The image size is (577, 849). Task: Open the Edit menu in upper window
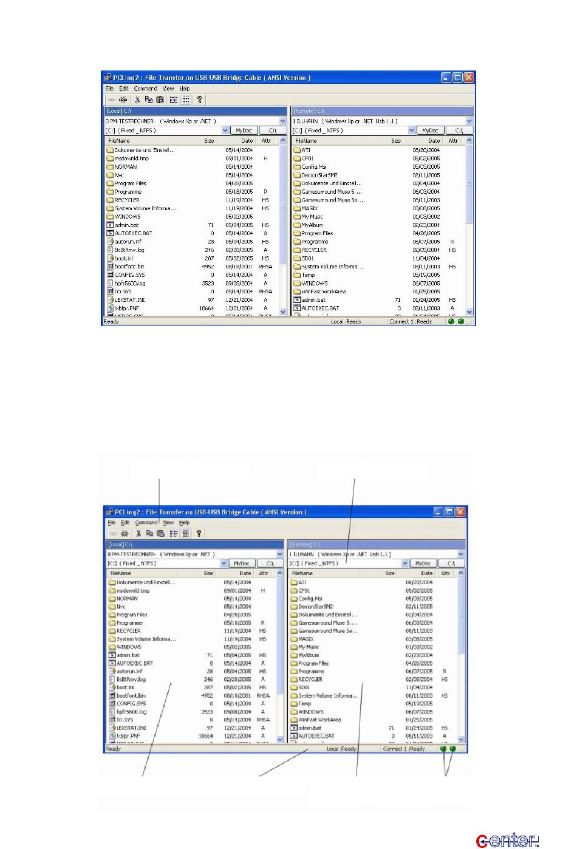coord(124,89)
